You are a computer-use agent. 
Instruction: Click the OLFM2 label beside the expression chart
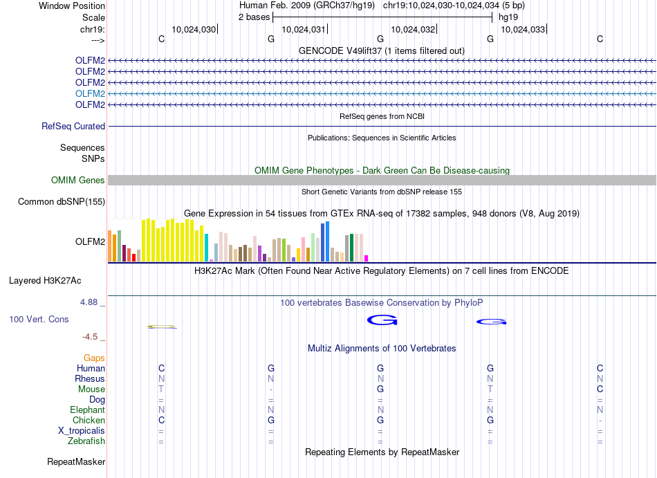[90, 241]
